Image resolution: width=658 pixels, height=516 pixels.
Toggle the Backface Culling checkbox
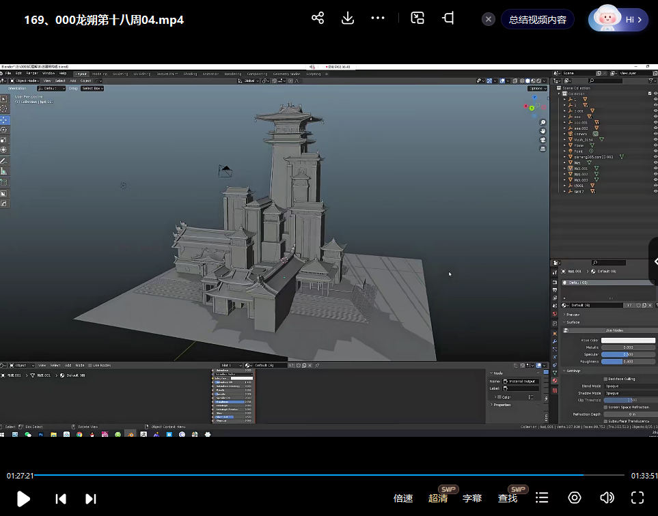(x=605, y=379)
